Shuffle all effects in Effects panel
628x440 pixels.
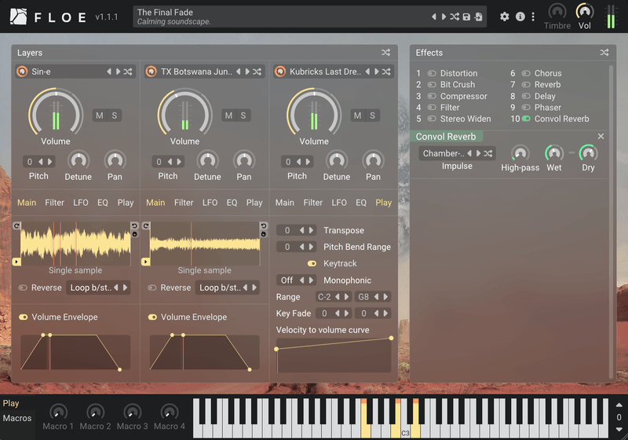pos(604,53)
